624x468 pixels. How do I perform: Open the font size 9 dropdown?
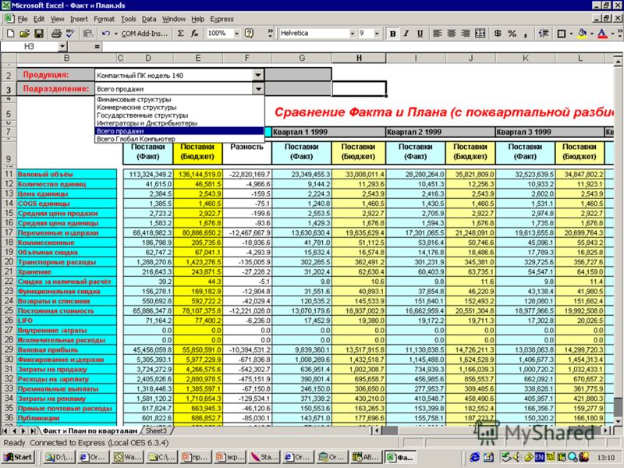pyautogui.click(x=377, y=34)
